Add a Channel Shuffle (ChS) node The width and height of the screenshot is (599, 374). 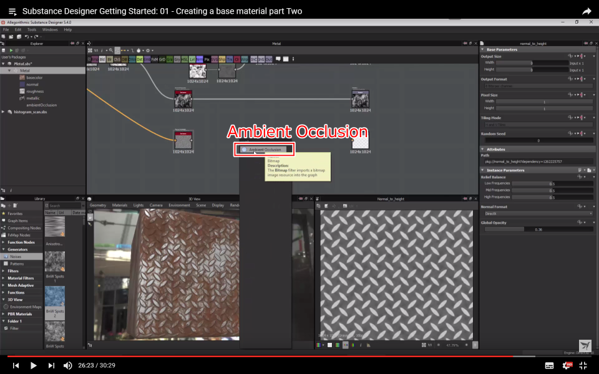pos(117,59)
